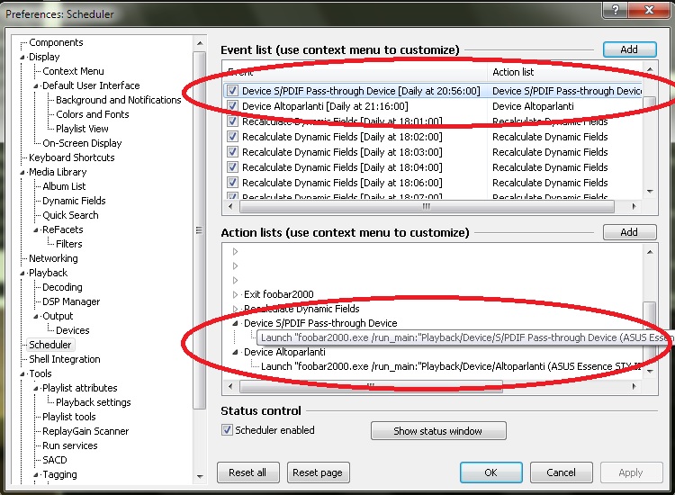Screen dimensions: 675x495
Task: Toggle Recalculate Dynamic Fields 18:04:00 checkbox
Action: [232, 167]
